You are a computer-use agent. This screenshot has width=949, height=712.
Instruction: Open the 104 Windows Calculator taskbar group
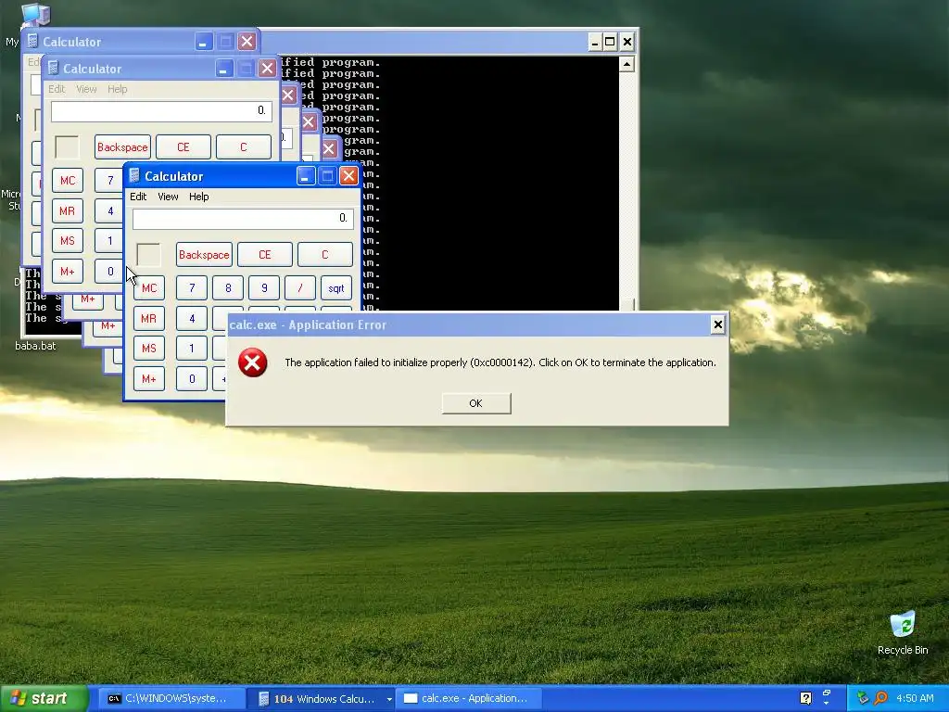(x=322, y=699)
